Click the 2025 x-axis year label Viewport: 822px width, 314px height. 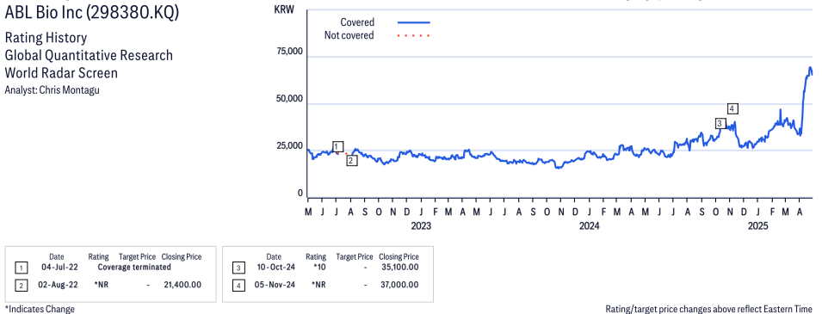pyautogui.click(x=758, y=226)
